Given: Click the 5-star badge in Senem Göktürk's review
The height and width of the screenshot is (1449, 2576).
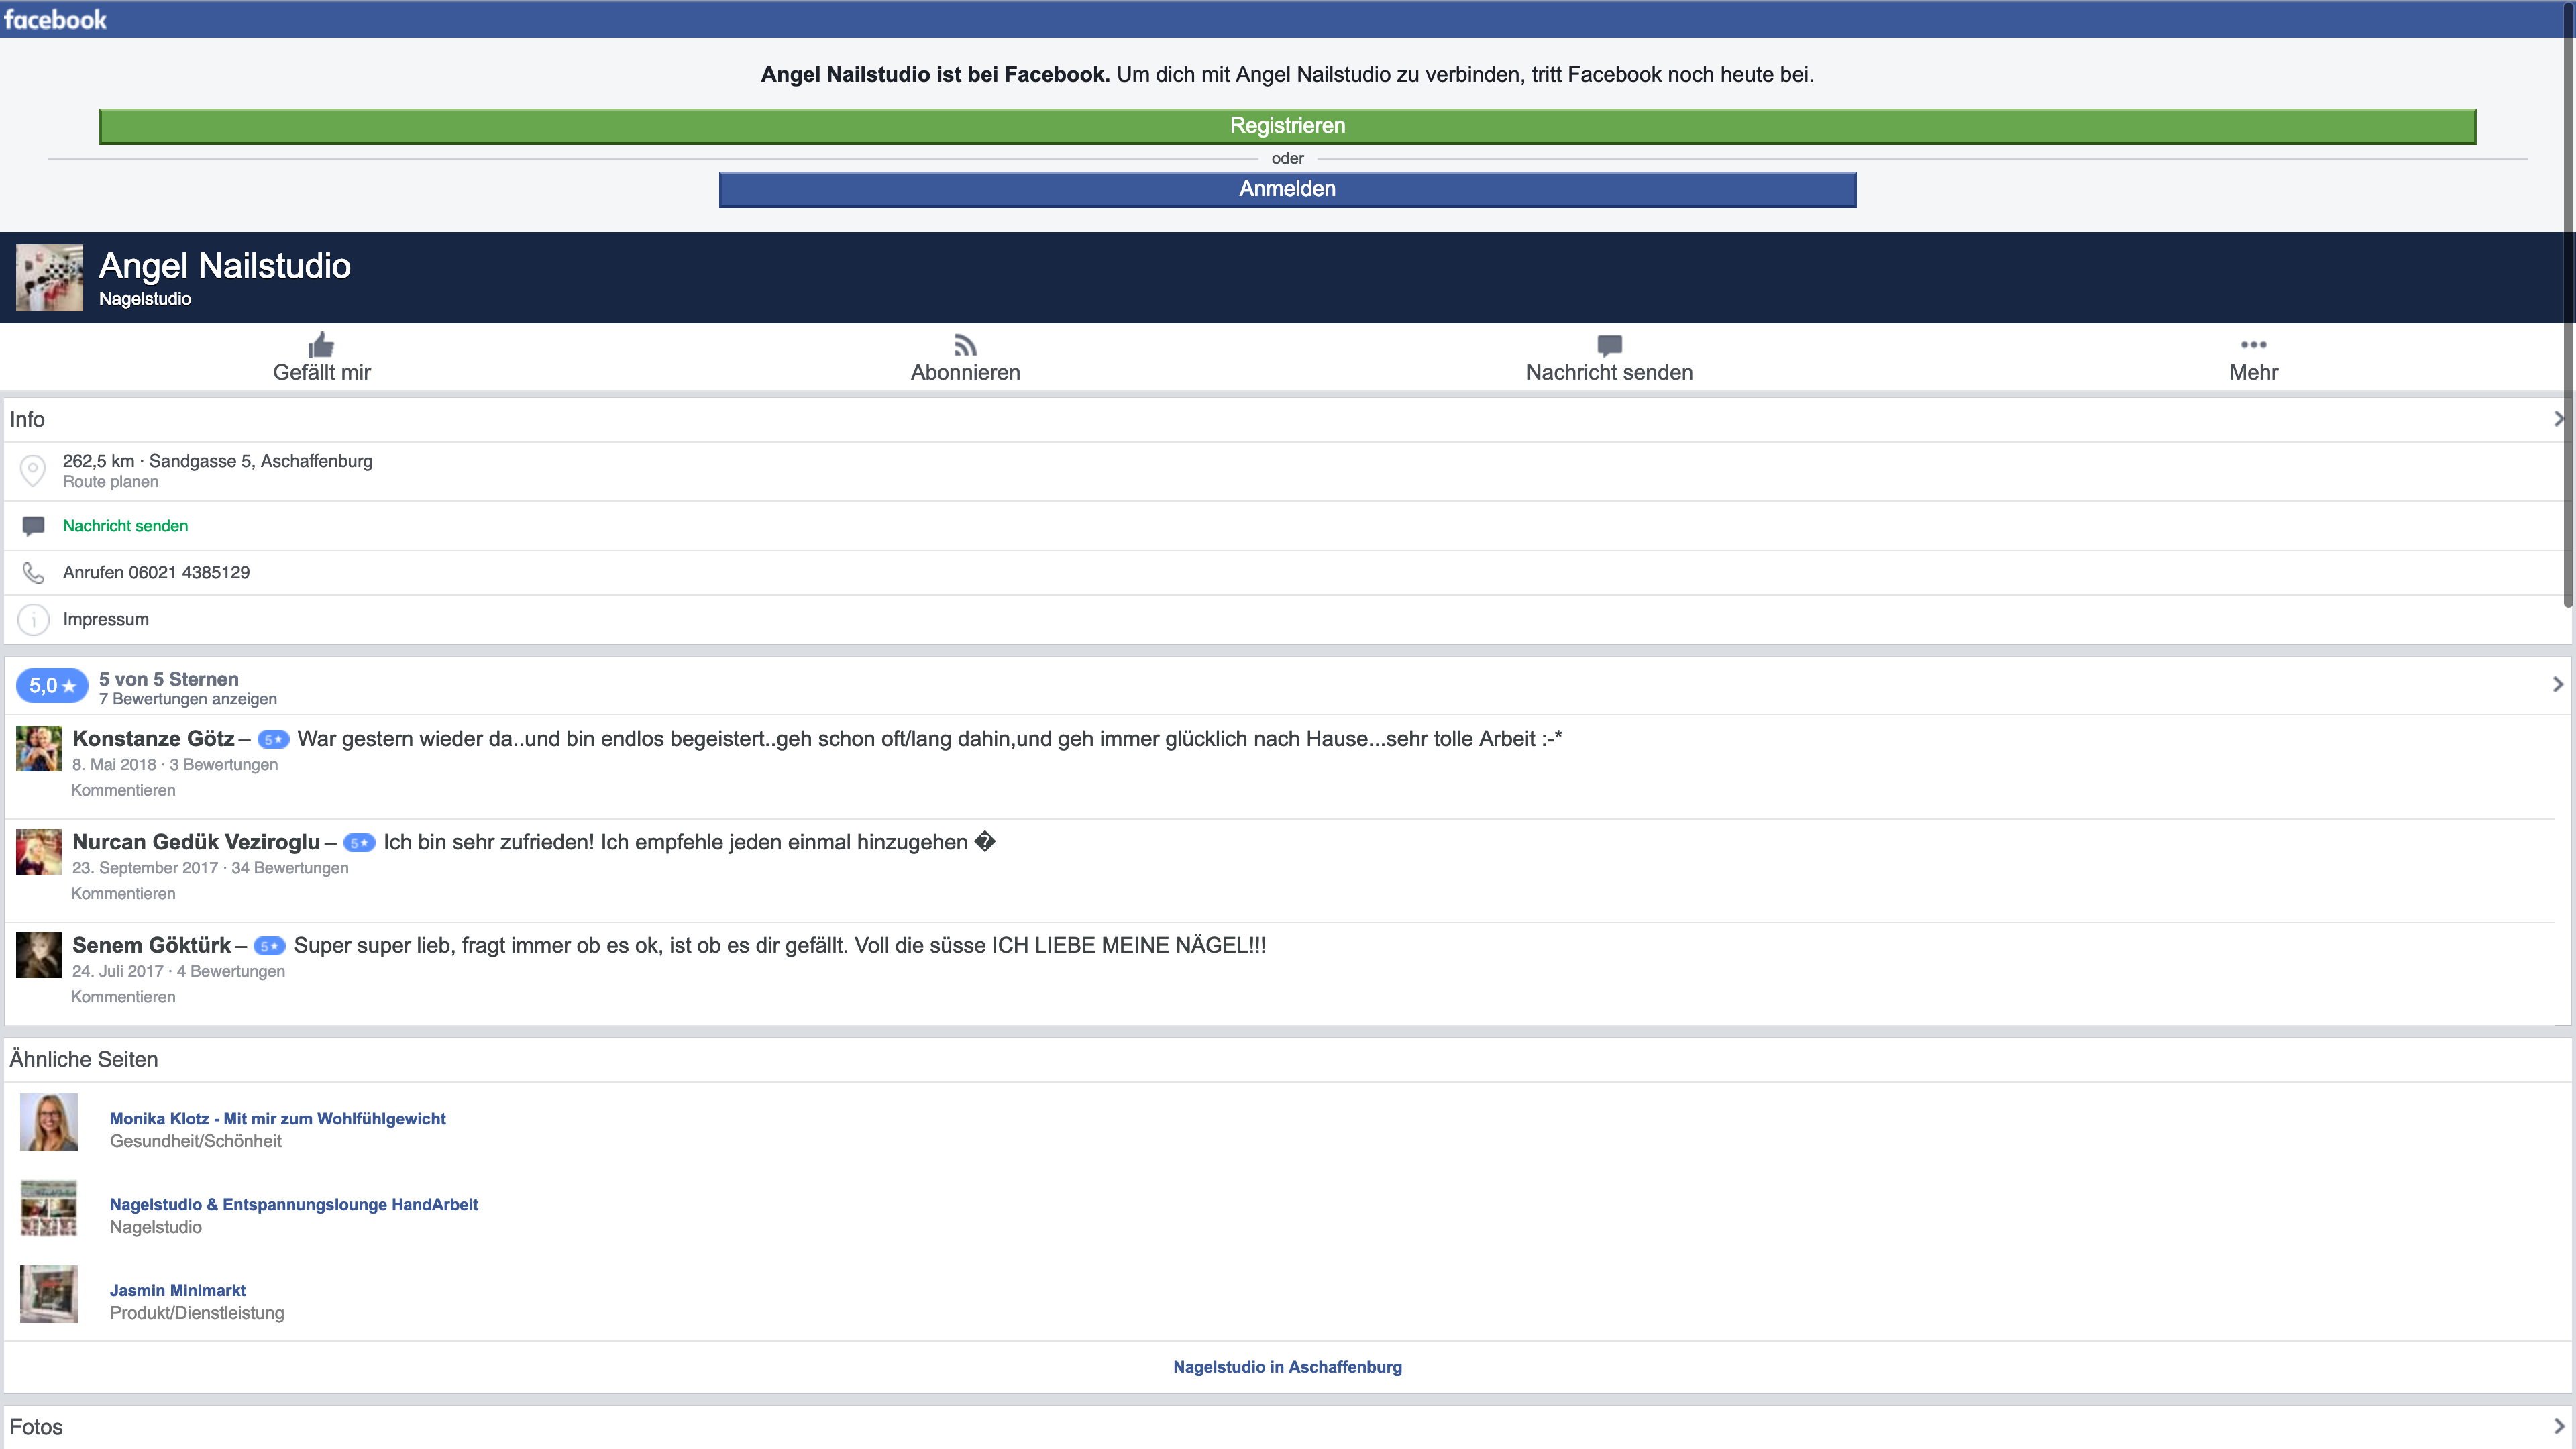Looking at the screenshot, I should [x=269, y=946].
